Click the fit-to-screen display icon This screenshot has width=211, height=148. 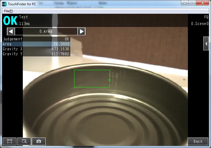pyautogui.click(x=10, y=141)
